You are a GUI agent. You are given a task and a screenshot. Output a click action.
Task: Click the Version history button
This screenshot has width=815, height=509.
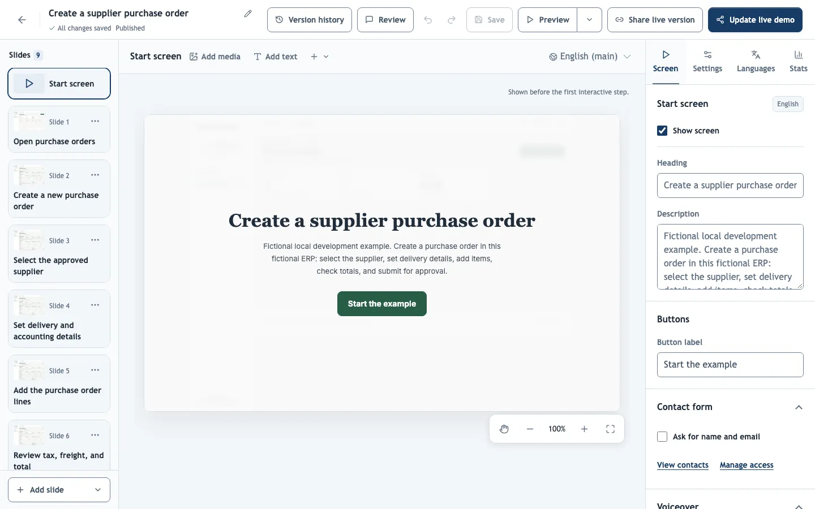click(x=310, y=20)
